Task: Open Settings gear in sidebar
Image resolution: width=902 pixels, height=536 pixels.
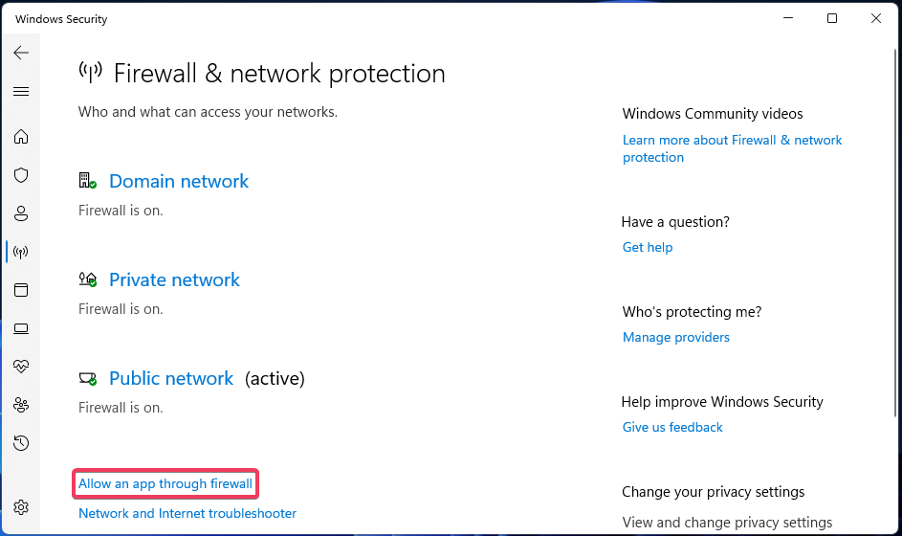Action: (21, 507)
